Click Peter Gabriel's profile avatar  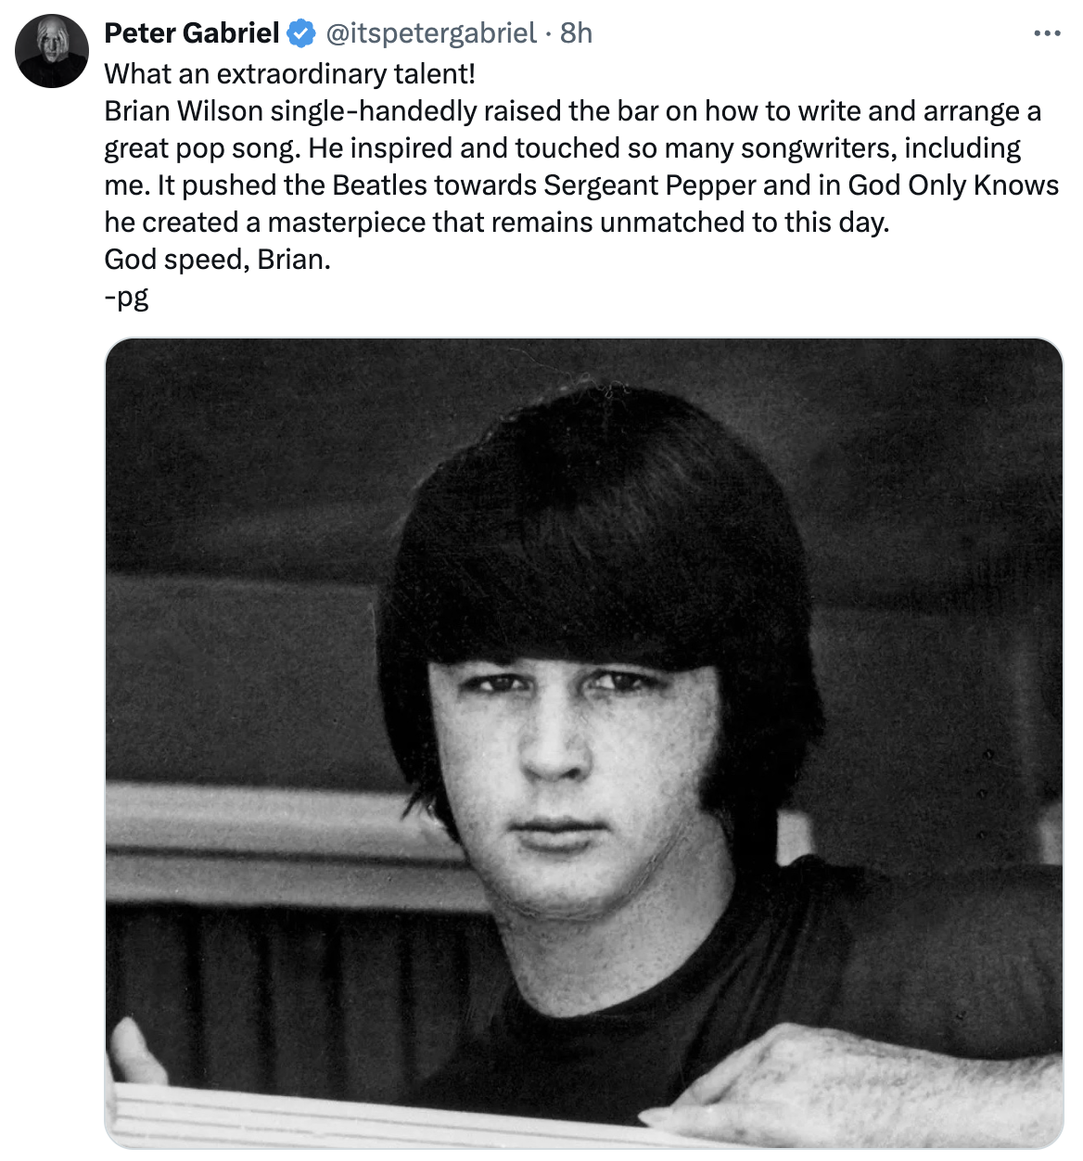coord(52,51)
